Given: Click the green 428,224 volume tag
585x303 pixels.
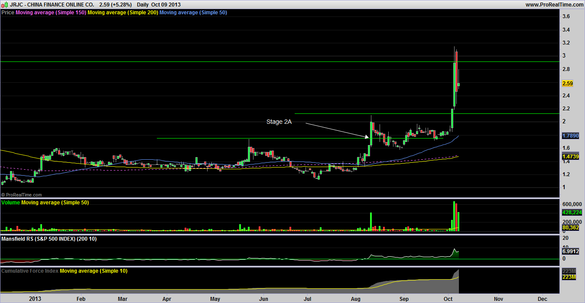Looking at the screenshot, I should click(x=571, y=213).
